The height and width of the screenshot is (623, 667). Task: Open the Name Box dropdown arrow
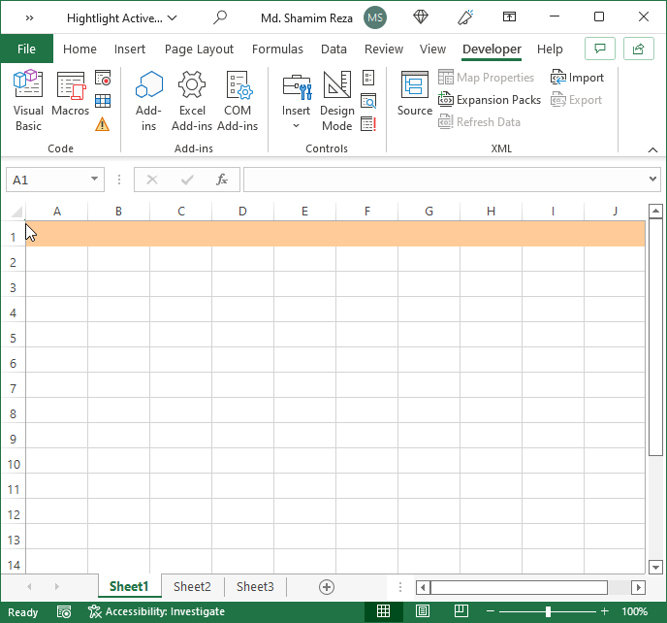(x=94, y=180)
